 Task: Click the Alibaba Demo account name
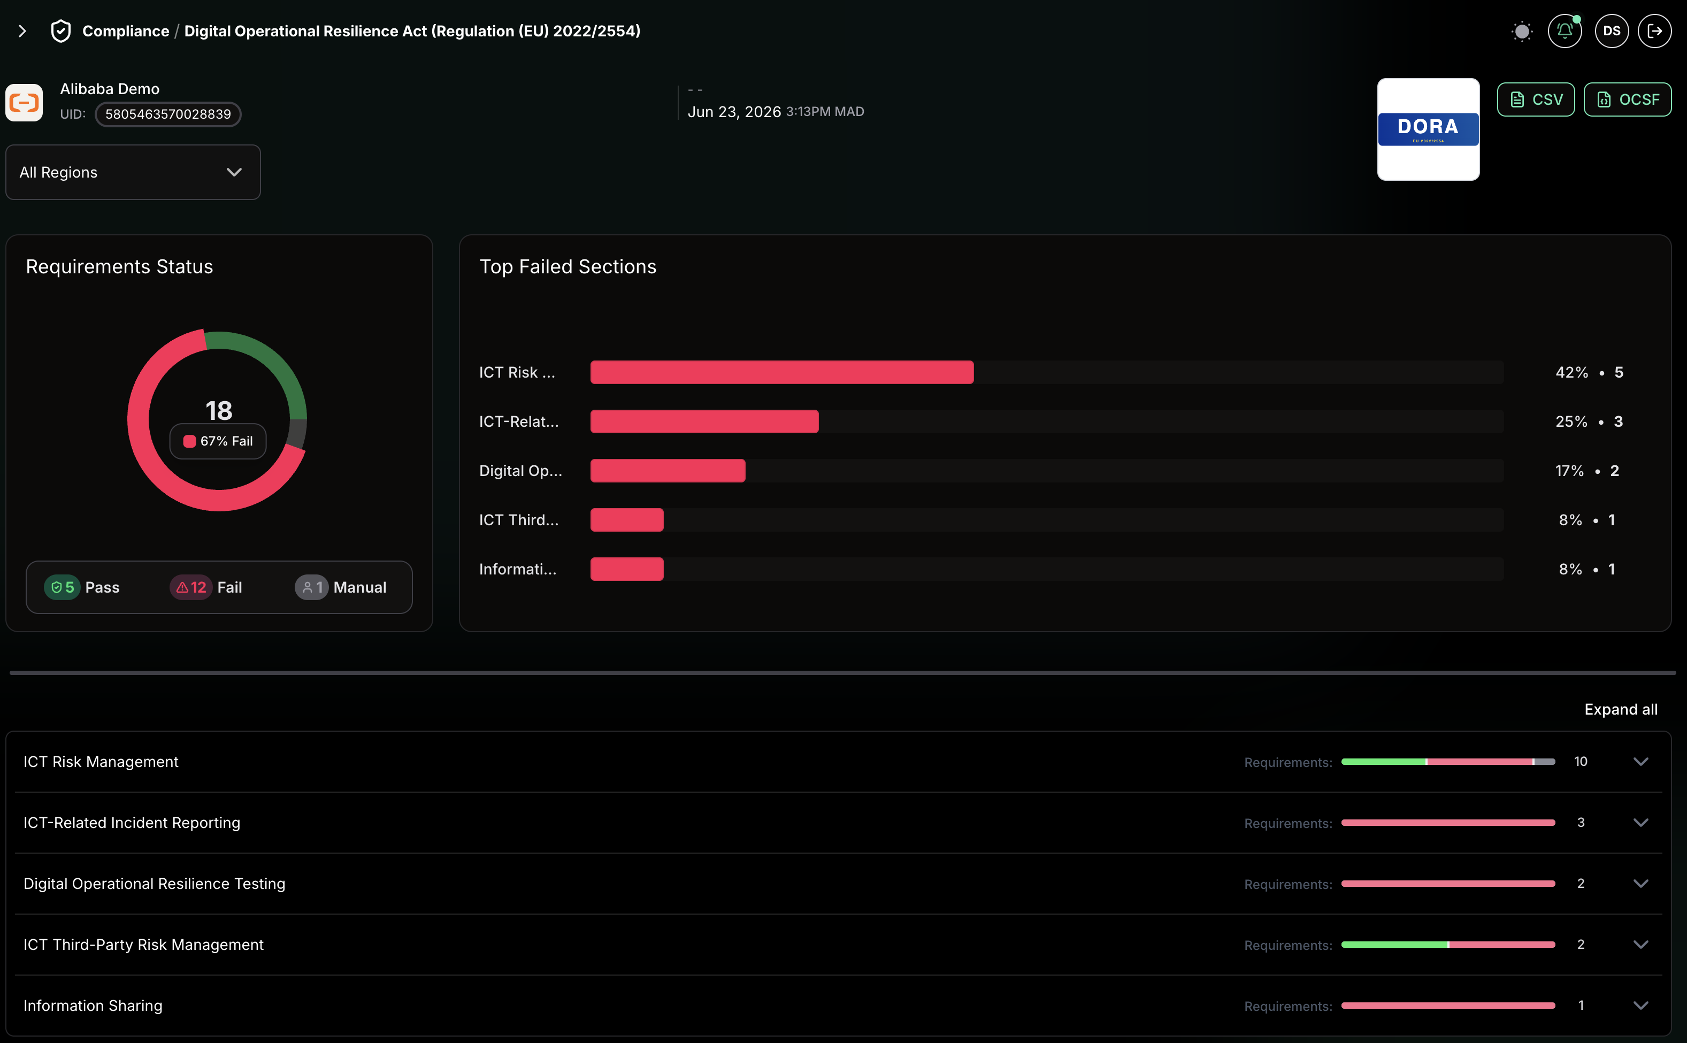coord(110,89)
